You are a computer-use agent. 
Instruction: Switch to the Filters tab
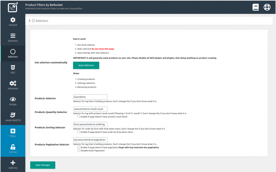(x=13, y=133)
